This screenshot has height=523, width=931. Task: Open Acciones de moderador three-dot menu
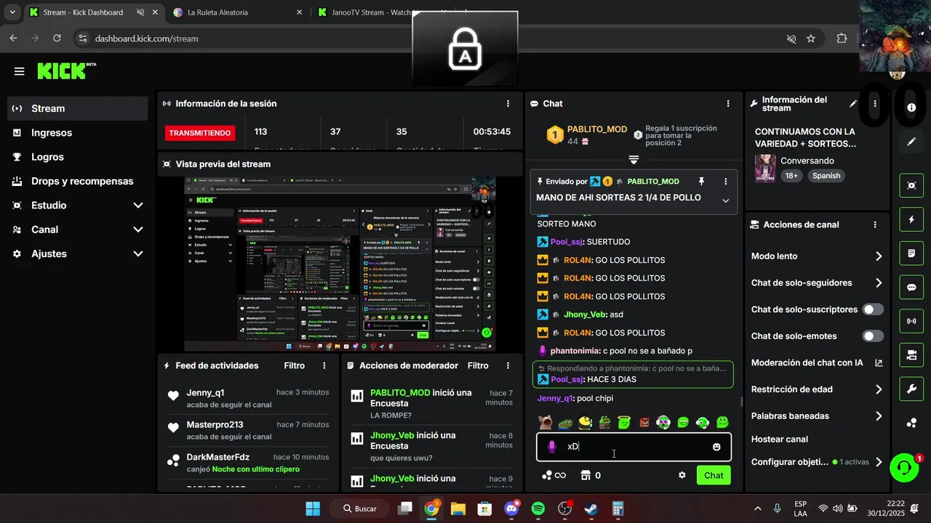(508, 366)
